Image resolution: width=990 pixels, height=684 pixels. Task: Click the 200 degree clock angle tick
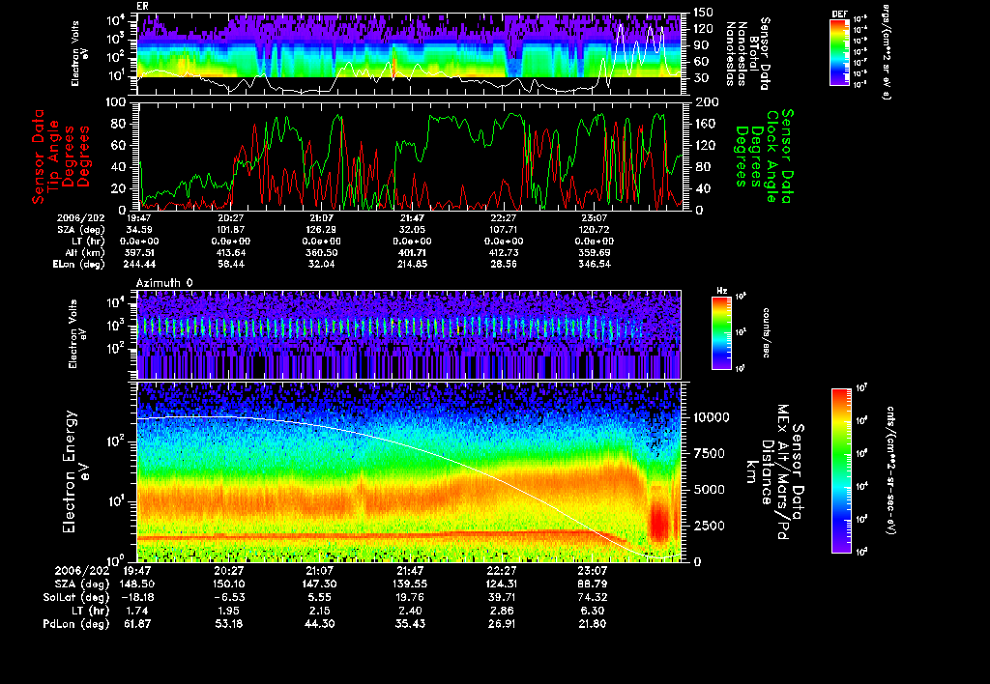[705, 102]
